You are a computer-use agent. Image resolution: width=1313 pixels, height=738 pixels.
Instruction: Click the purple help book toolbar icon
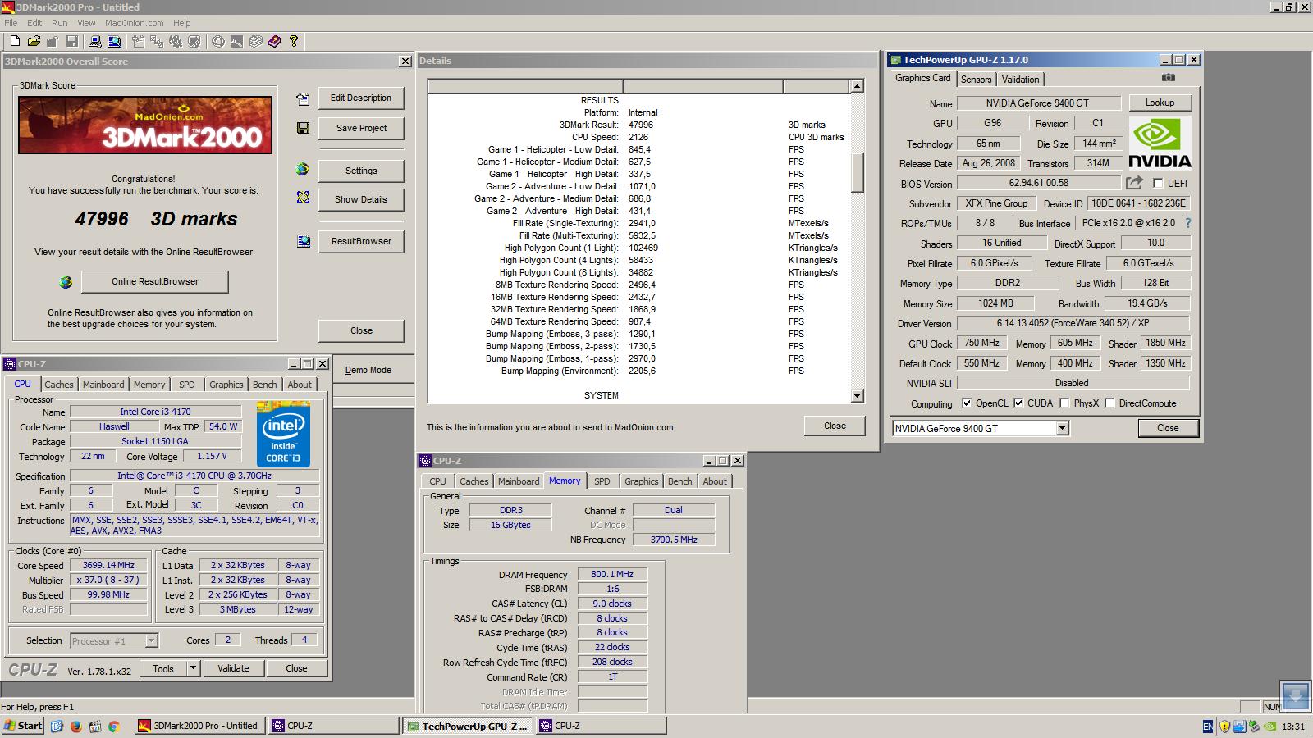pyautogui.click(x=275, y=41)
